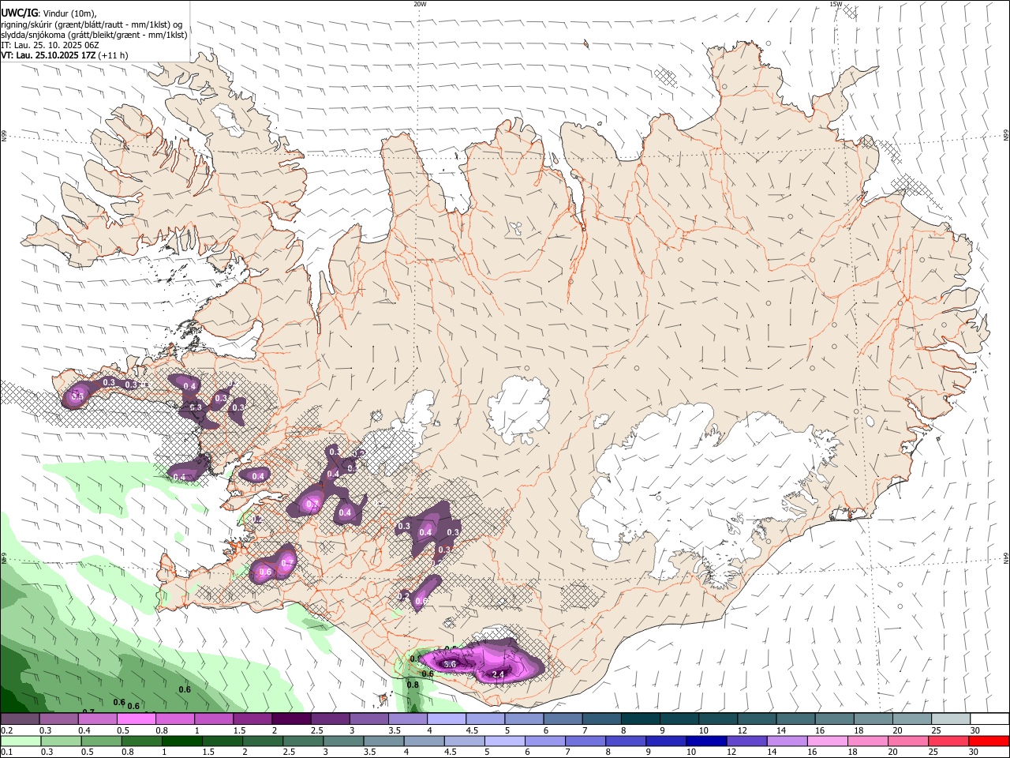Viewport: 1010px width, 758px height.
Task: Click the 1.5–2 purple swatch in snow legend
Action: point(252,719)
